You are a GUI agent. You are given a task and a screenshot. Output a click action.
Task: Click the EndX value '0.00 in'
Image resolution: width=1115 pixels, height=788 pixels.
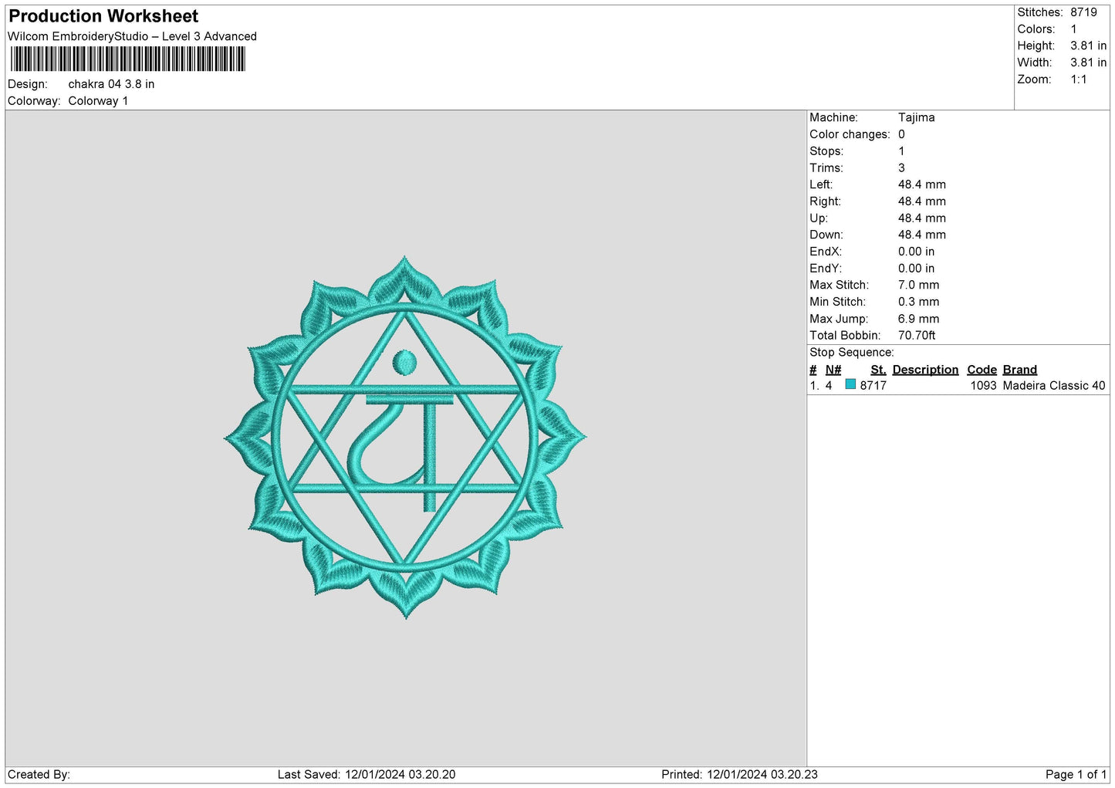(916, 252)
